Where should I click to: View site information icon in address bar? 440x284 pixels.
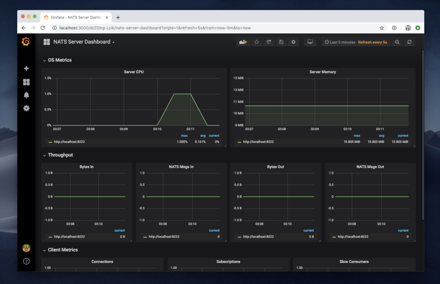click(x=55, y=28)
